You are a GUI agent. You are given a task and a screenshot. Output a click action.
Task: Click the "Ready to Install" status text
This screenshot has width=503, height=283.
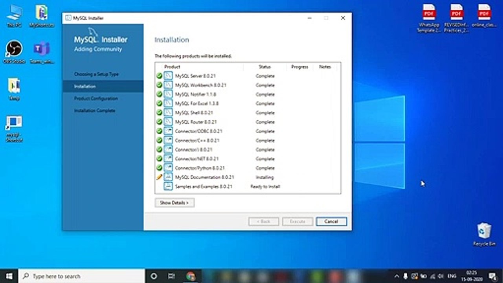tap(265, 186)
